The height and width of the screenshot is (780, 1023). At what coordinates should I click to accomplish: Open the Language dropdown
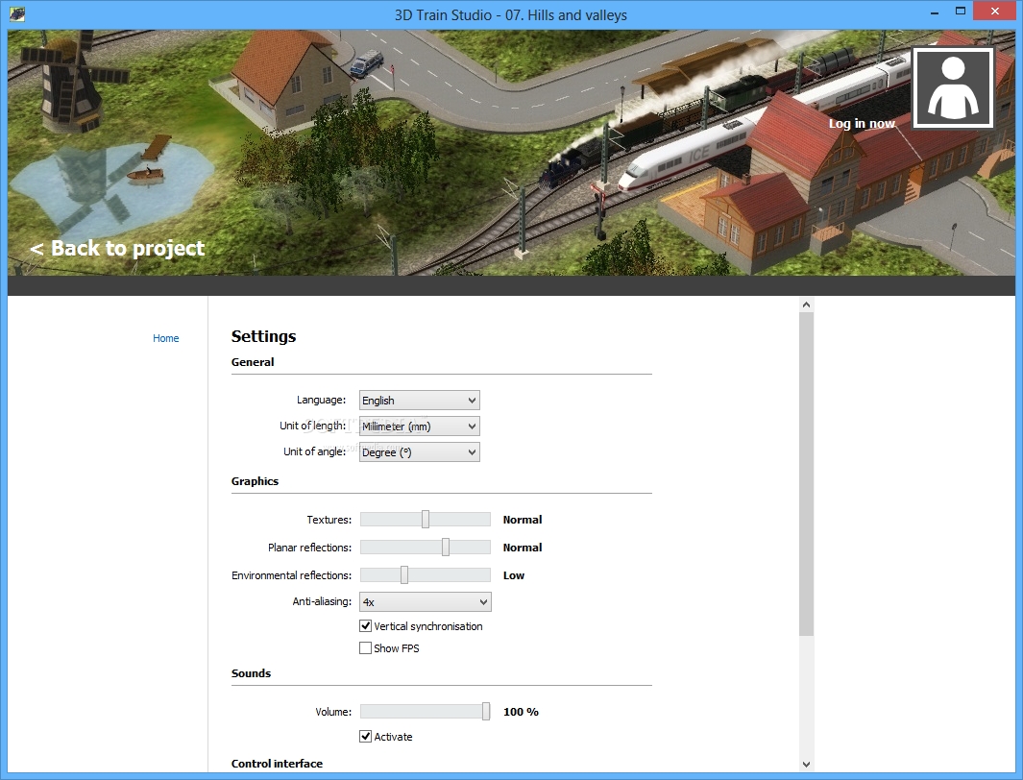coord(420,401)
